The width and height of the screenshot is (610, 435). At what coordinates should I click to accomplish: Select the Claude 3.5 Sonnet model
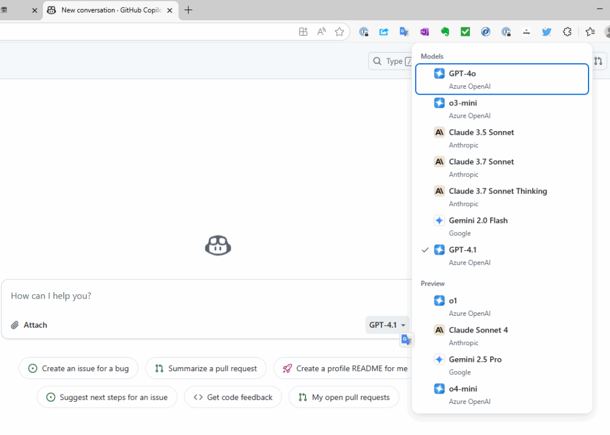(502, 138)
